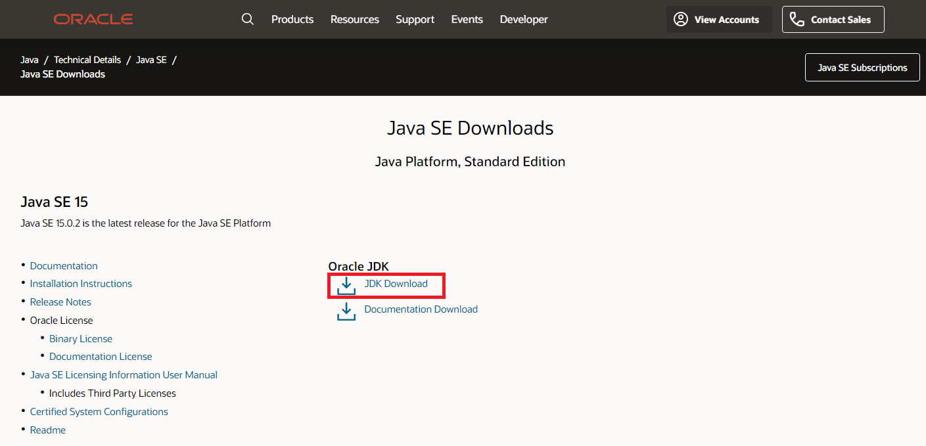Click the Java SE Downloads page heading

471,128
